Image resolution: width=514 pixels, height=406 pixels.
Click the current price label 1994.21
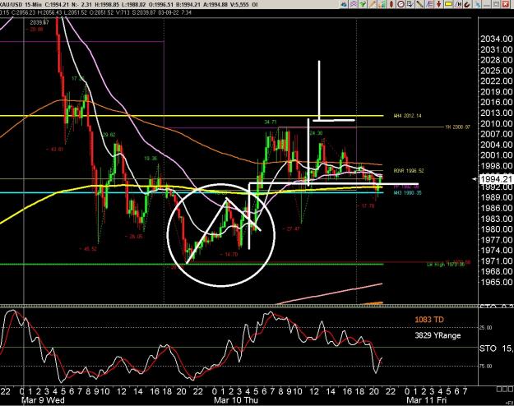click(x=495, y=179)
